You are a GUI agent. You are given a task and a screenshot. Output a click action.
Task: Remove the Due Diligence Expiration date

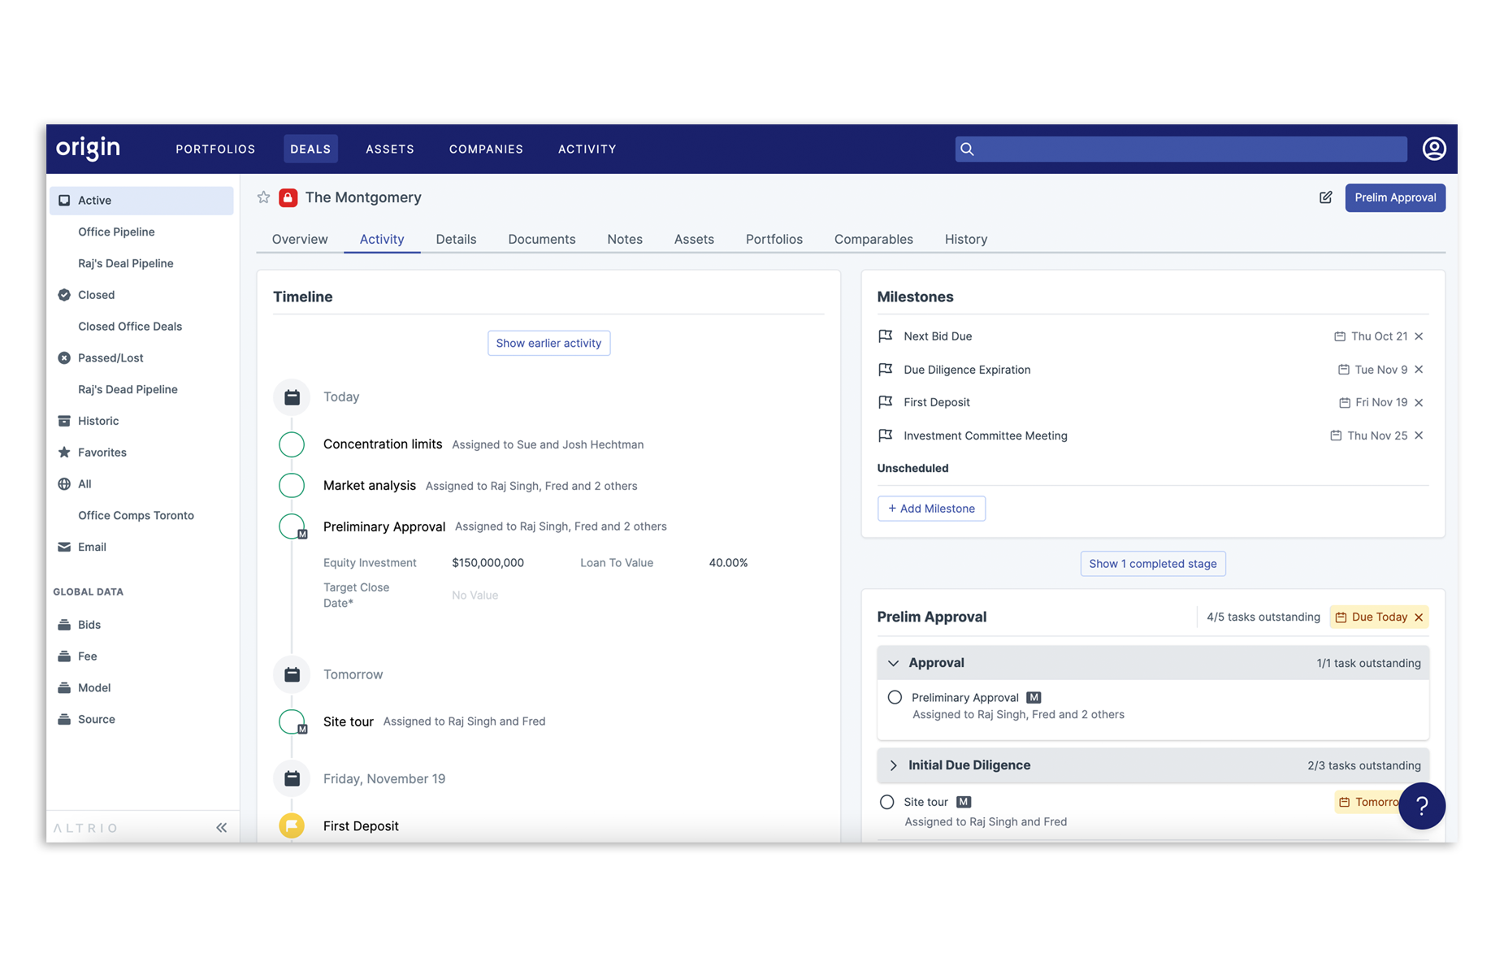tap(1419, 370)
